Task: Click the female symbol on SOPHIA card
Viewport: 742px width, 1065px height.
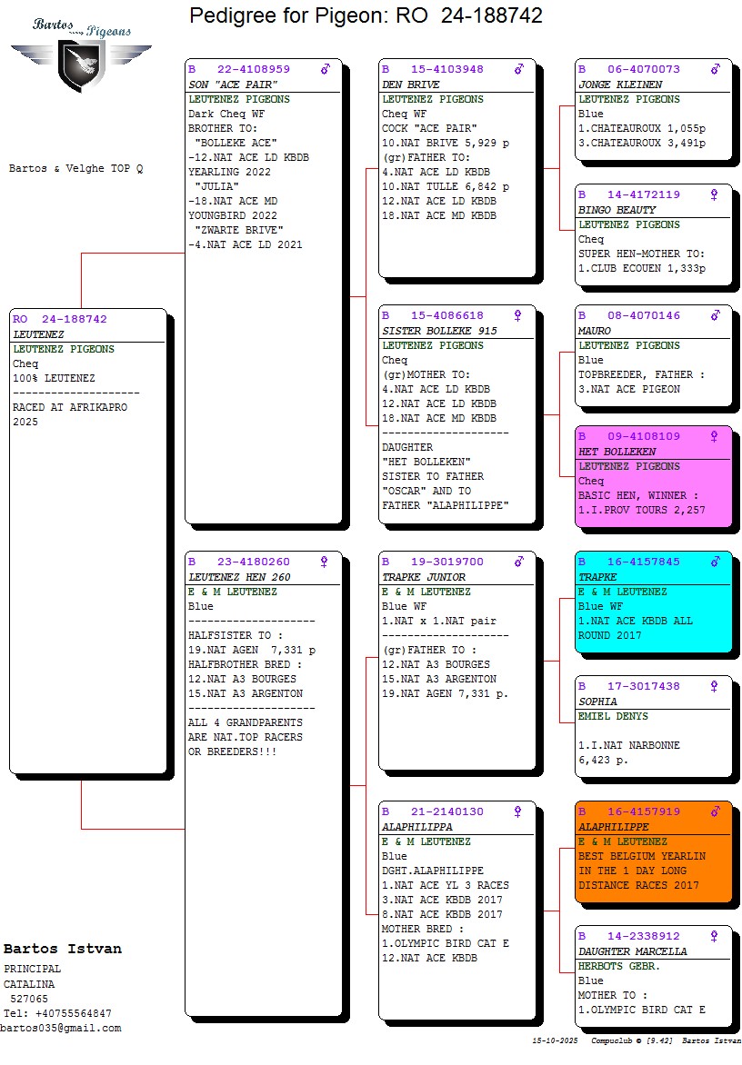Action: (715, 686)
